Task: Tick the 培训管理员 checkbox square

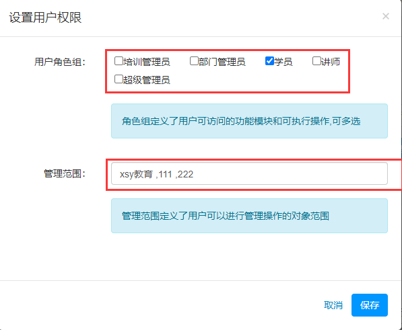Action: [119, 61]
